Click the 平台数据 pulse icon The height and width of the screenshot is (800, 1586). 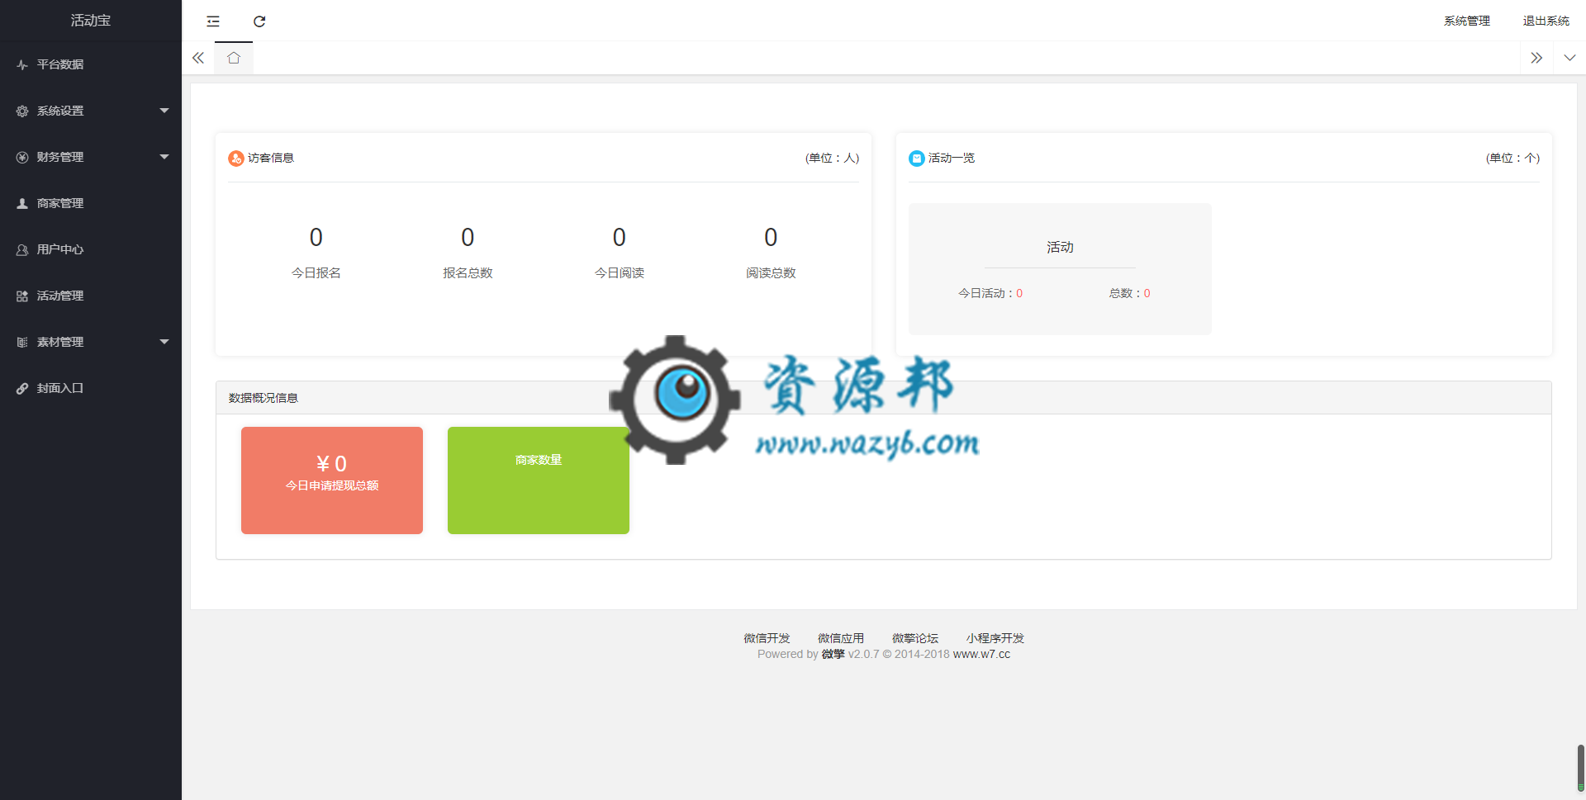(x=22, y=64)
